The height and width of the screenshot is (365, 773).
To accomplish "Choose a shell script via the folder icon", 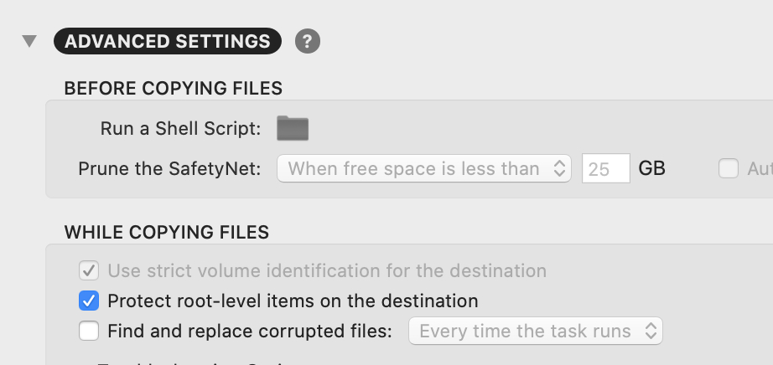I will (x=293, y=128).
